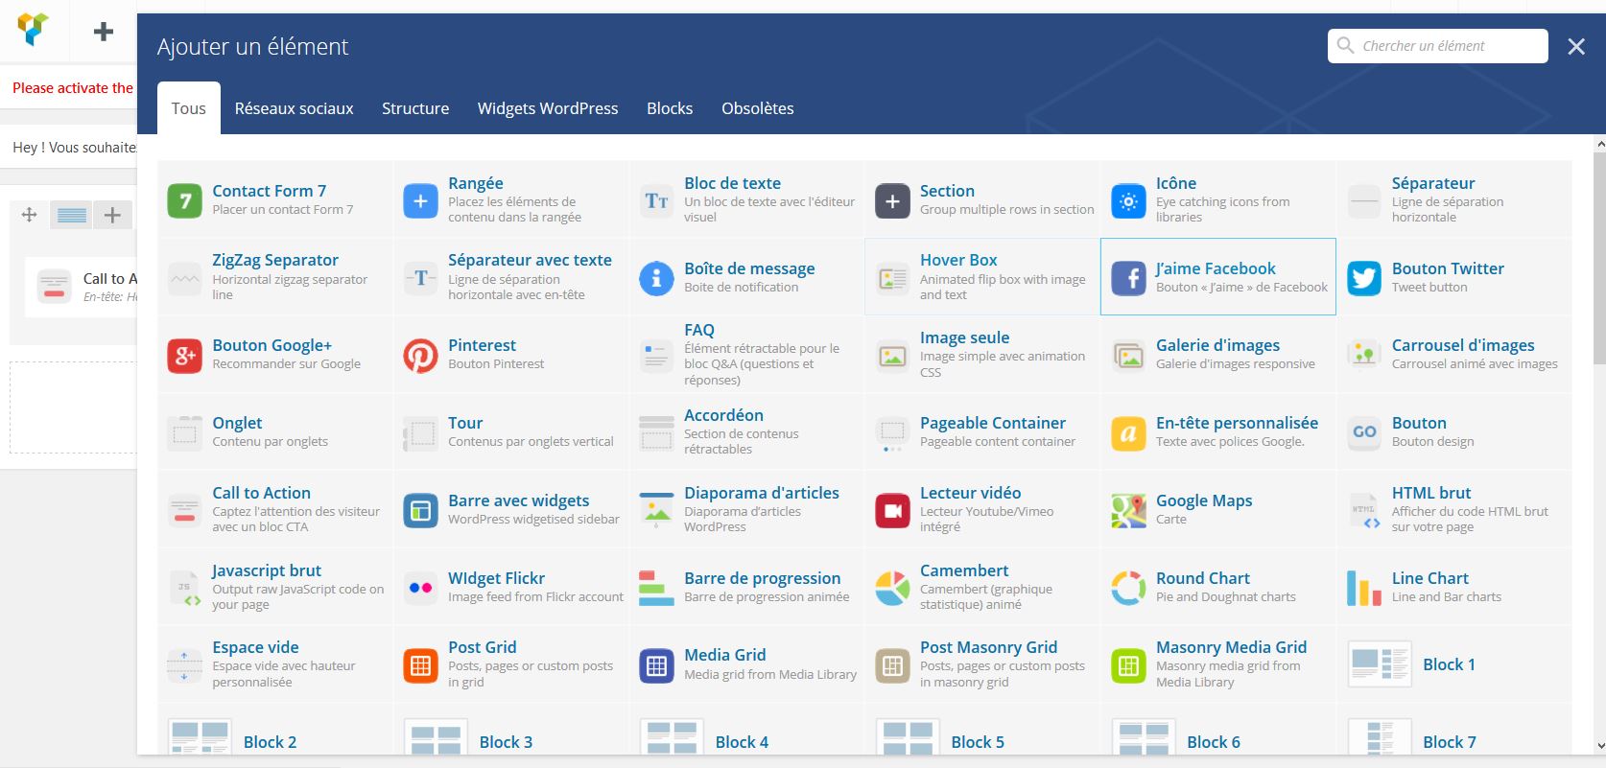Pick the Icône element icon
Viewport: 1606px width, 768px height.
pyautogui.click(x=1128, y=200)
